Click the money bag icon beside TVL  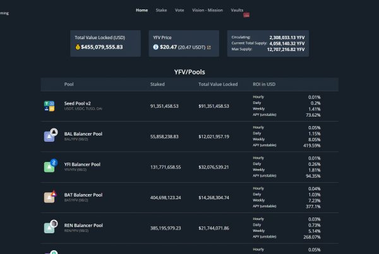pos(78,47)
